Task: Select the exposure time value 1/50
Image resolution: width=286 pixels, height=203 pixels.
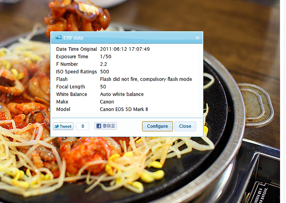Action: 106,57
